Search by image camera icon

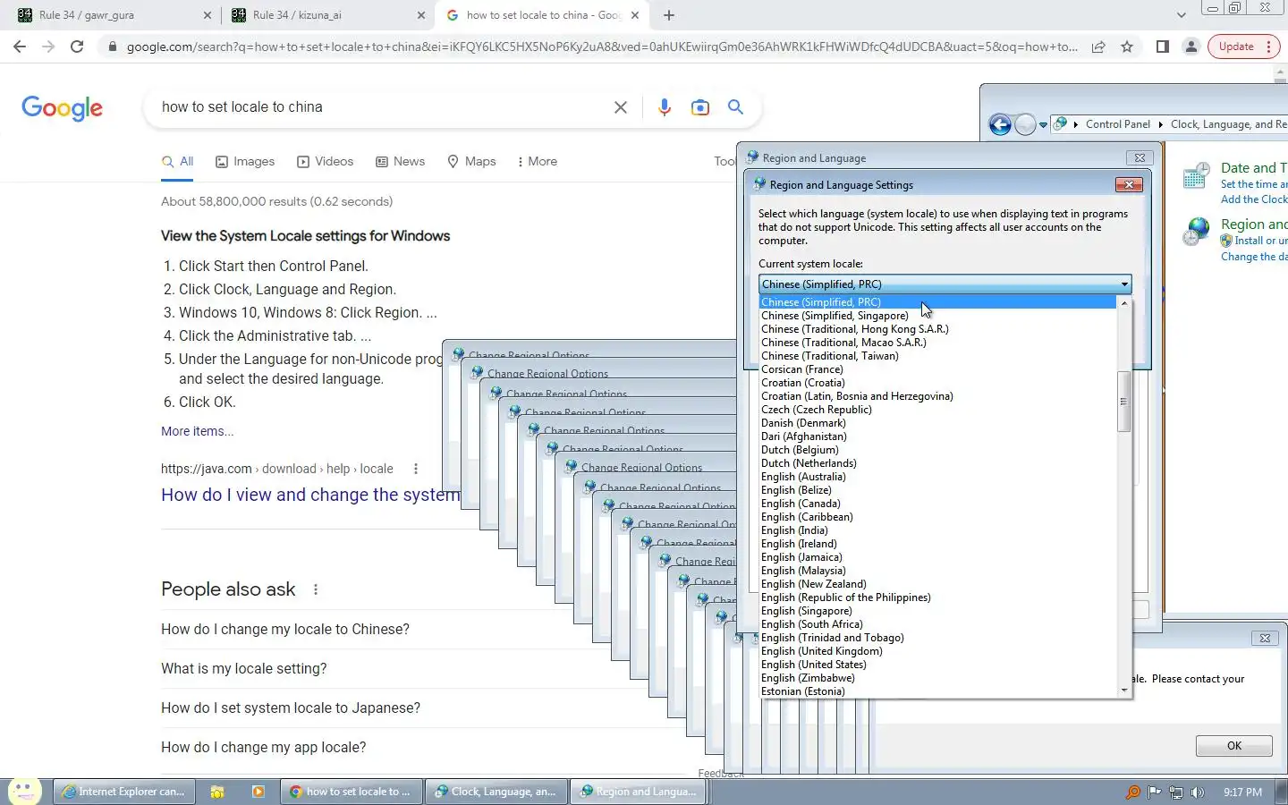[x=700, y=107]
